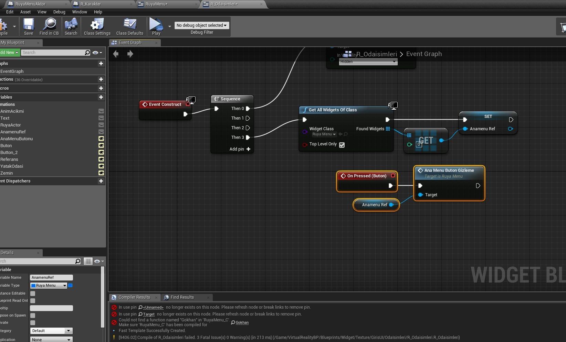The width and height of the screenshot is (566, 342).
Task: Switch to the RuyaMenu tab
Action: [x=156, y=4]
